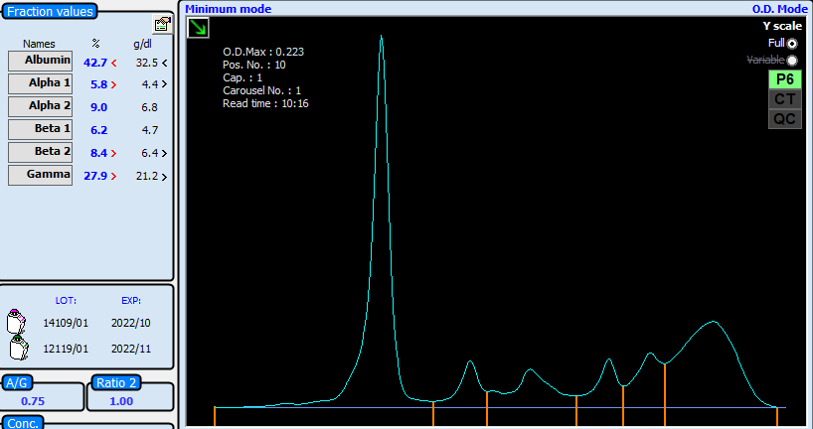Image resolution: width=813 pixels, height=429 pixels.
Task: Select the Alpha 2 fraction button
Action: (40, 106)
